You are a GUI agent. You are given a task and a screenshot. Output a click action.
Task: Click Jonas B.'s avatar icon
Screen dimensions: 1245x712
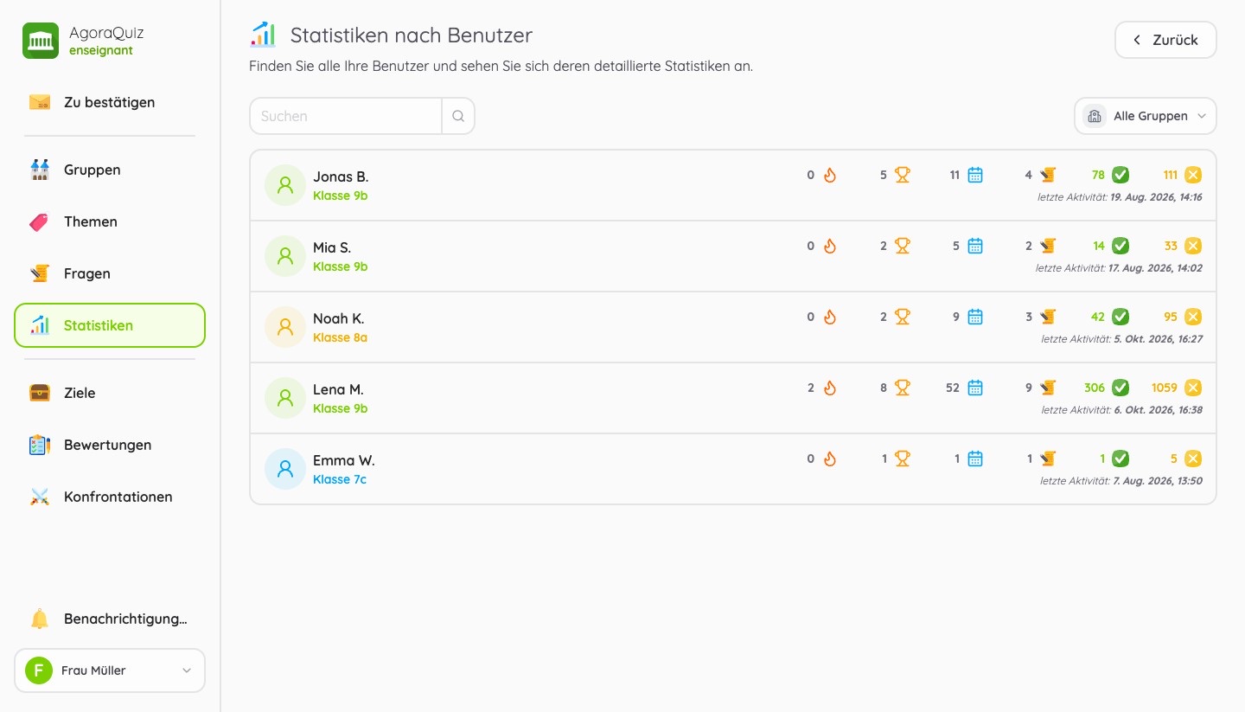pyautogui.click(x=285, y=185)
